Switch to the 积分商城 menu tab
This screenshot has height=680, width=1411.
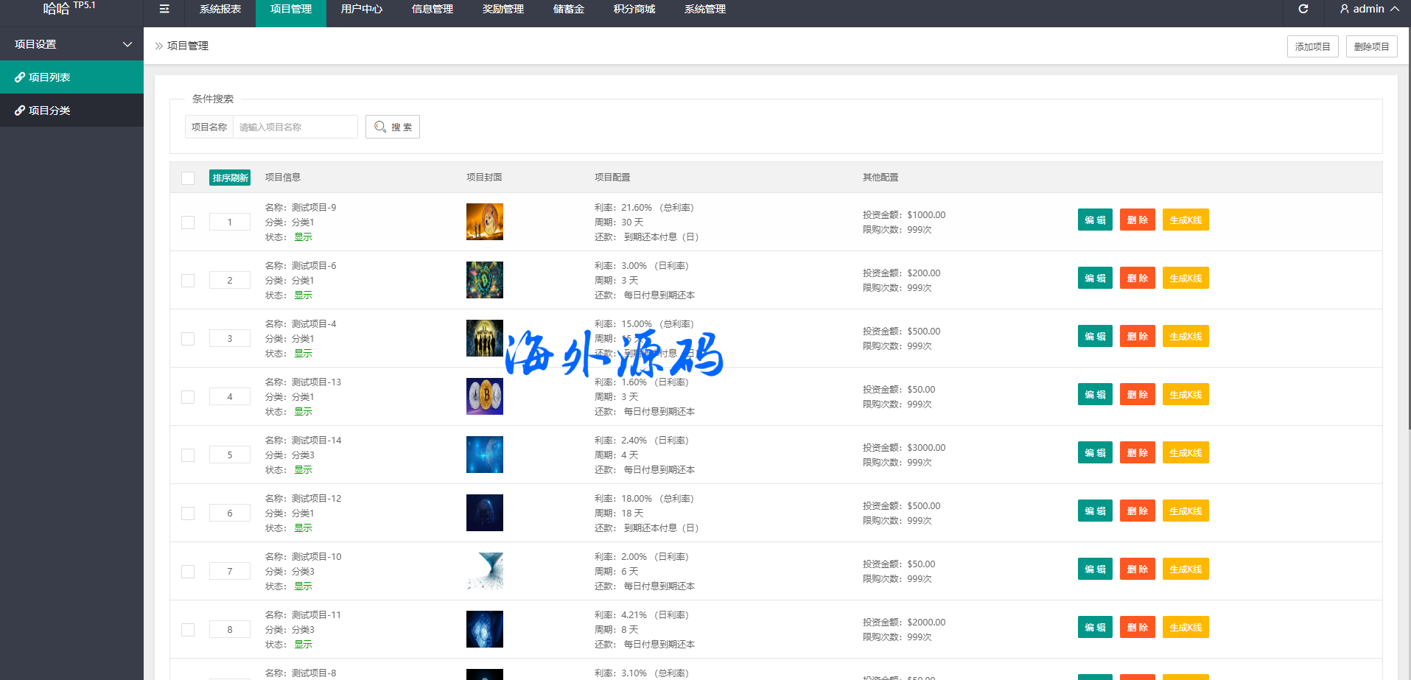(x=634, y=9)
